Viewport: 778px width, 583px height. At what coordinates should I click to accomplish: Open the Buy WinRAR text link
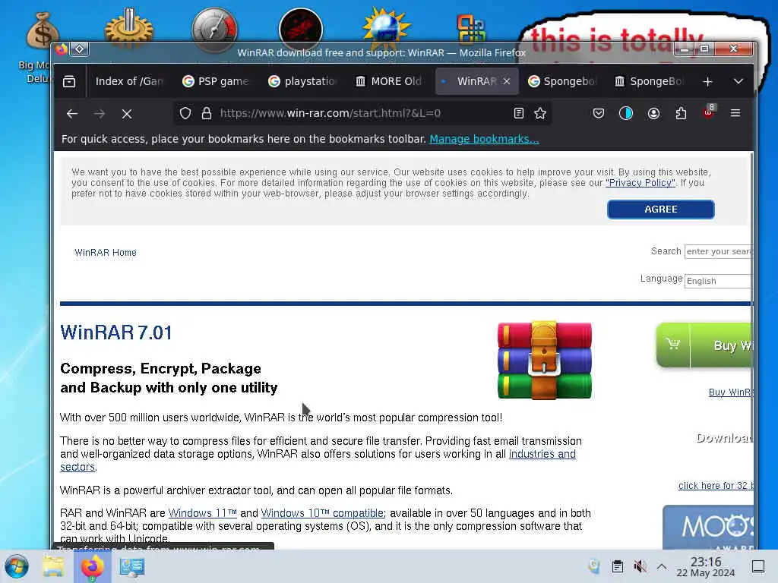pos(731,392)
